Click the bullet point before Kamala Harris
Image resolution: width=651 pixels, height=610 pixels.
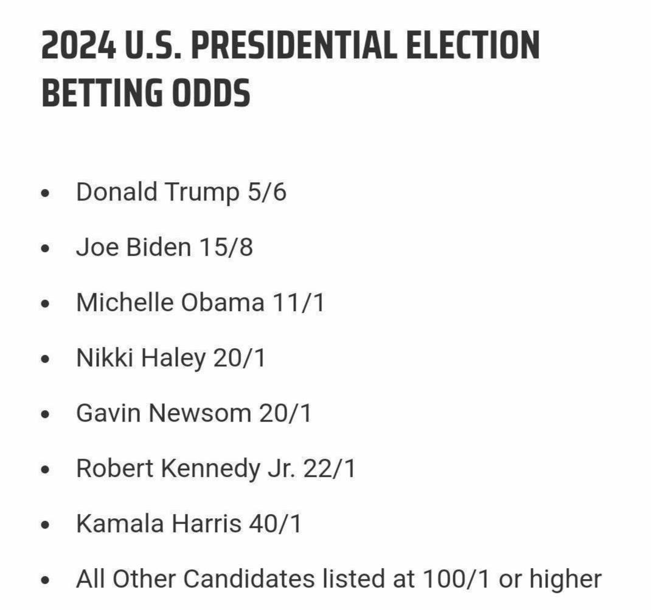[x=45, y=525]
